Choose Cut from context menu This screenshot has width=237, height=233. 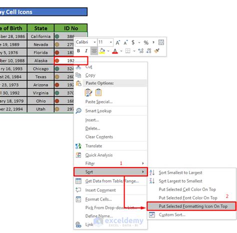click(x=88, y=67)
